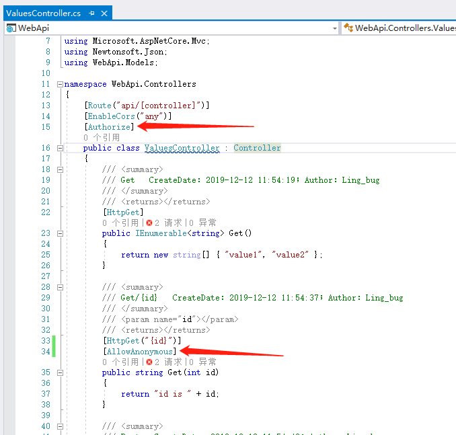Click using WebApi.Models on line 9
The height and width of the screenshot is (435, 456).
[111, 63]
